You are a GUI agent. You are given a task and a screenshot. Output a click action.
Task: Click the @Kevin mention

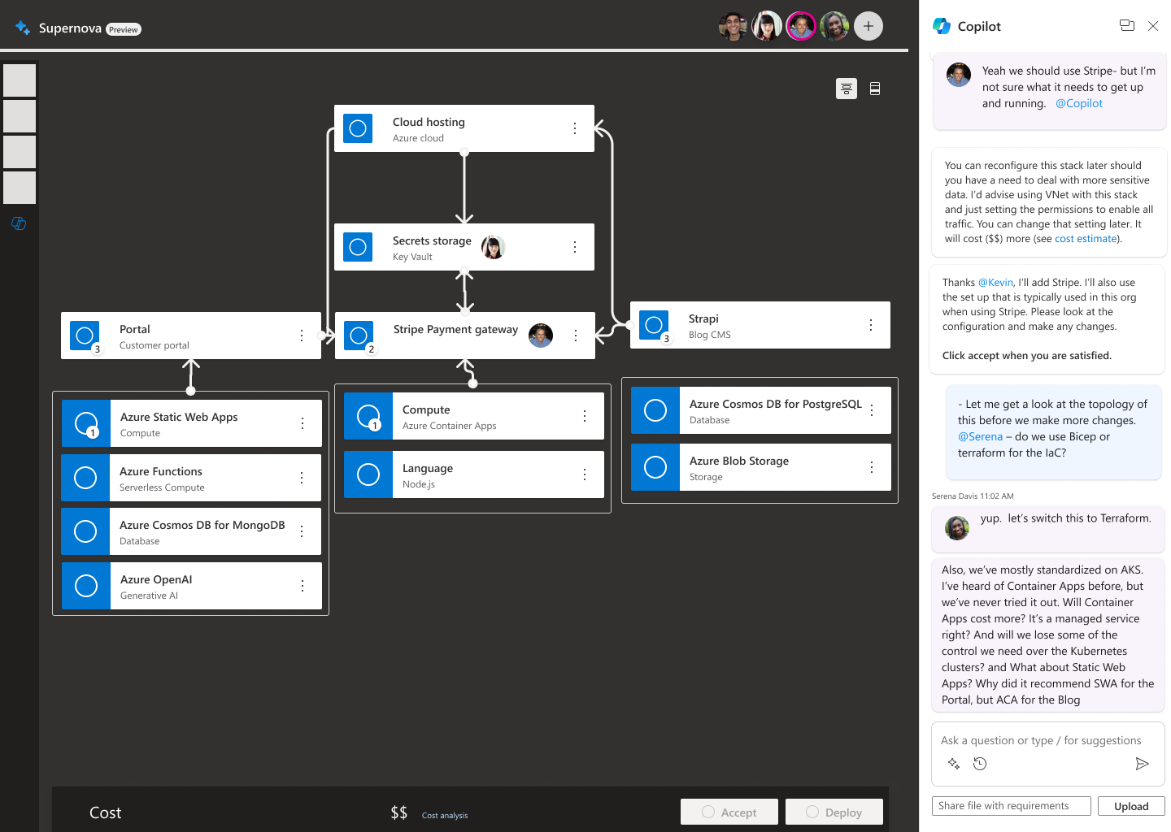995,283
